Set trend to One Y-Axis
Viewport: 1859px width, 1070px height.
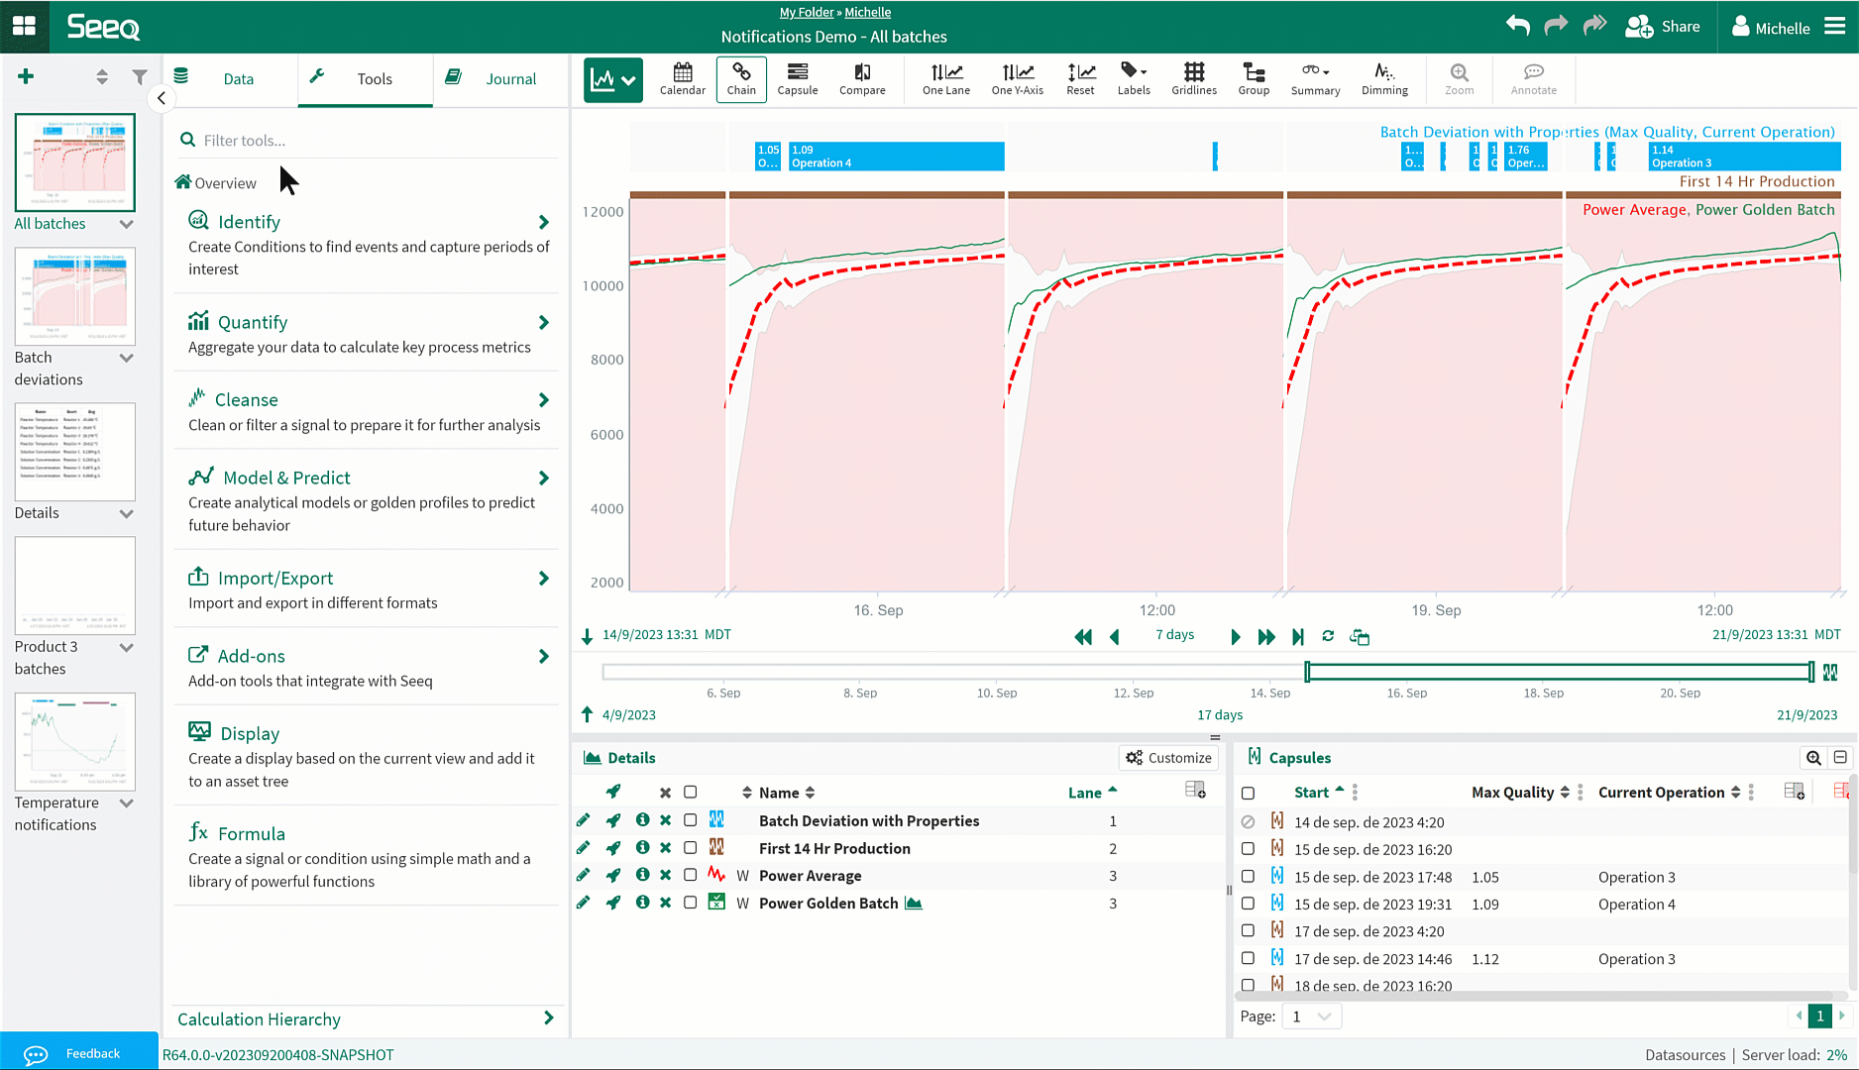pyautogui.click(x=1018, y=79)
